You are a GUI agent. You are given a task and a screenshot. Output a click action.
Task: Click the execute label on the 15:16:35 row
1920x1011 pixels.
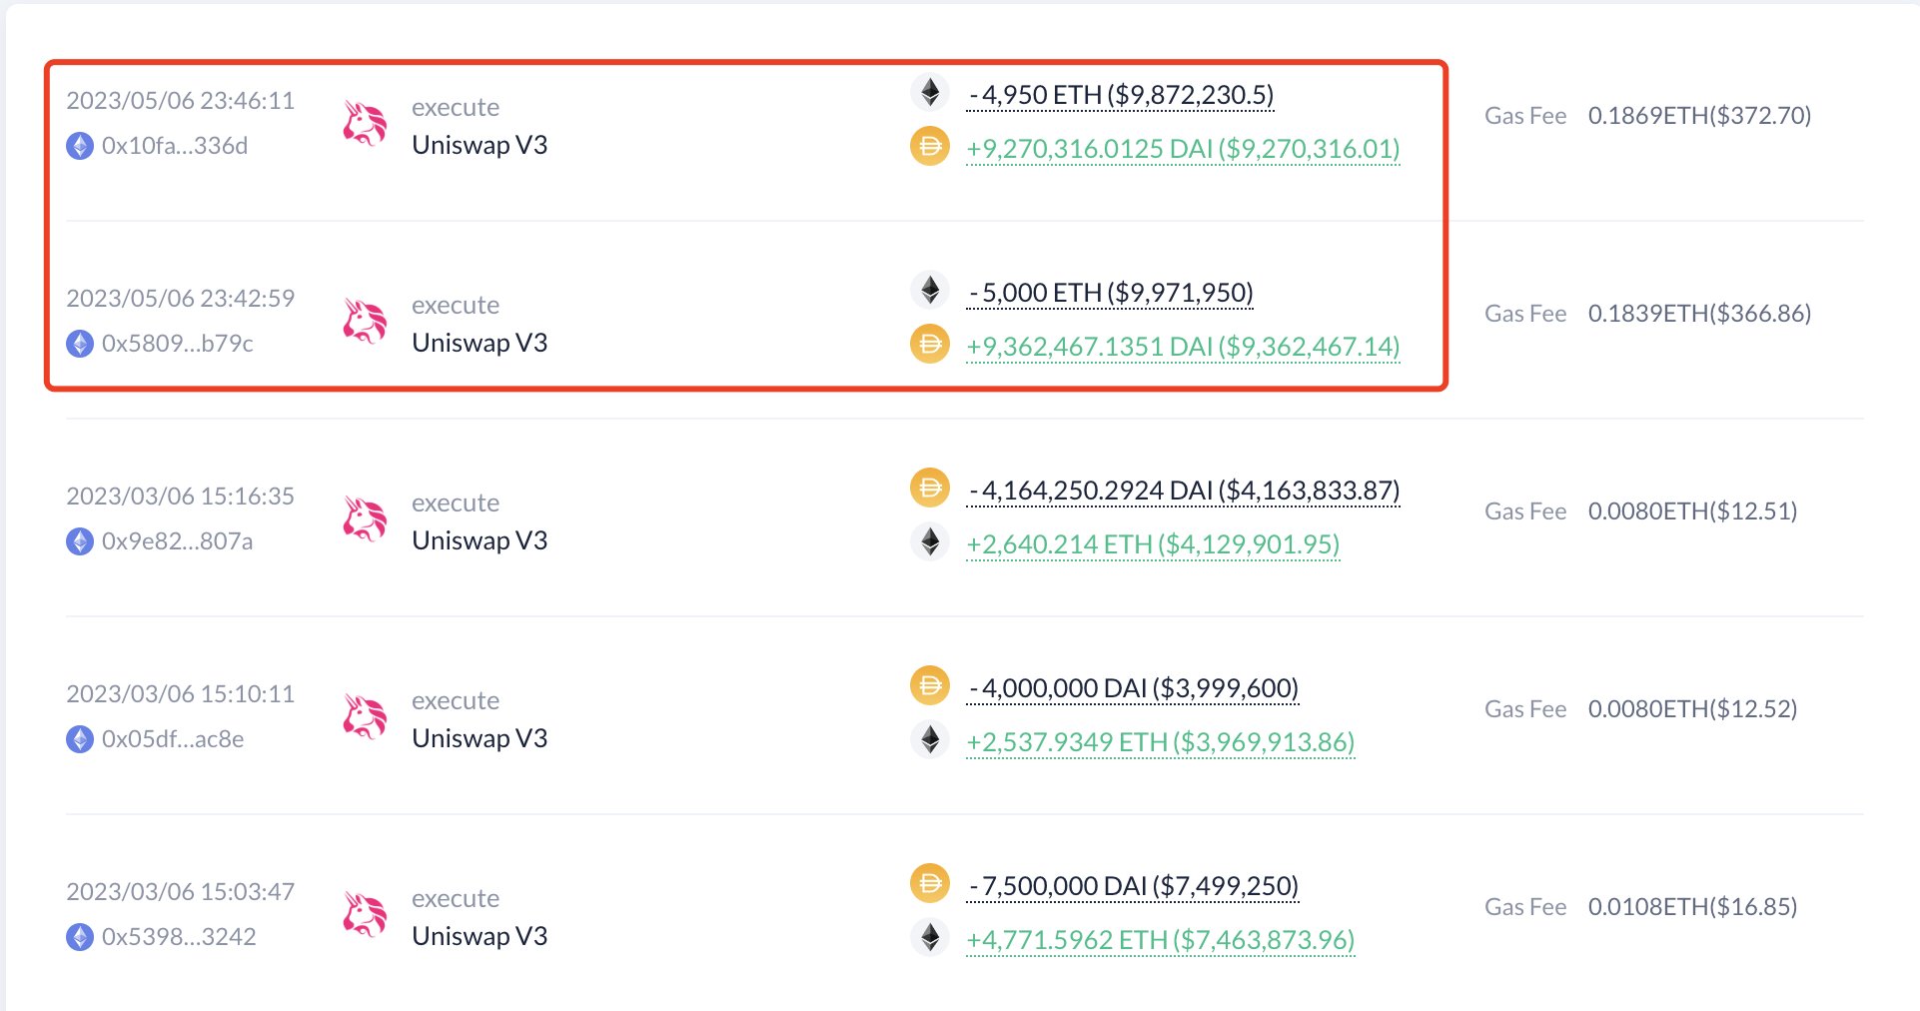click(x=456, y=503)
